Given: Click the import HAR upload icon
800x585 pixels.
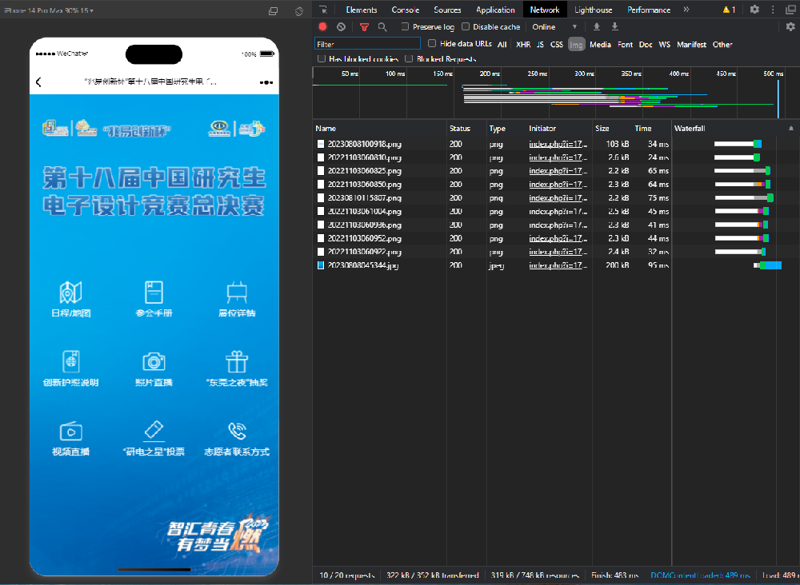Looking at the screenshot, I should click(597, 26).
